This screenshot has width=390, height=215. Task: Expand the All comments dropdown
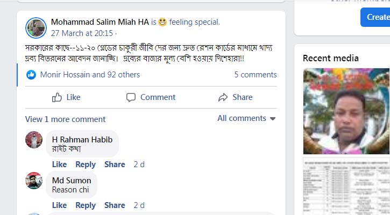[246, 118]
